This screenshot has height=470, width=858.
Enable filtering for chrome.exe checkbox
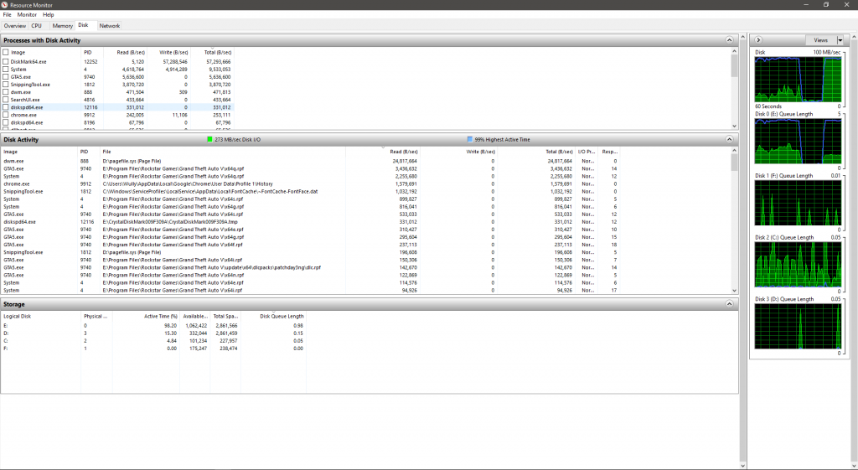point(6,115)
